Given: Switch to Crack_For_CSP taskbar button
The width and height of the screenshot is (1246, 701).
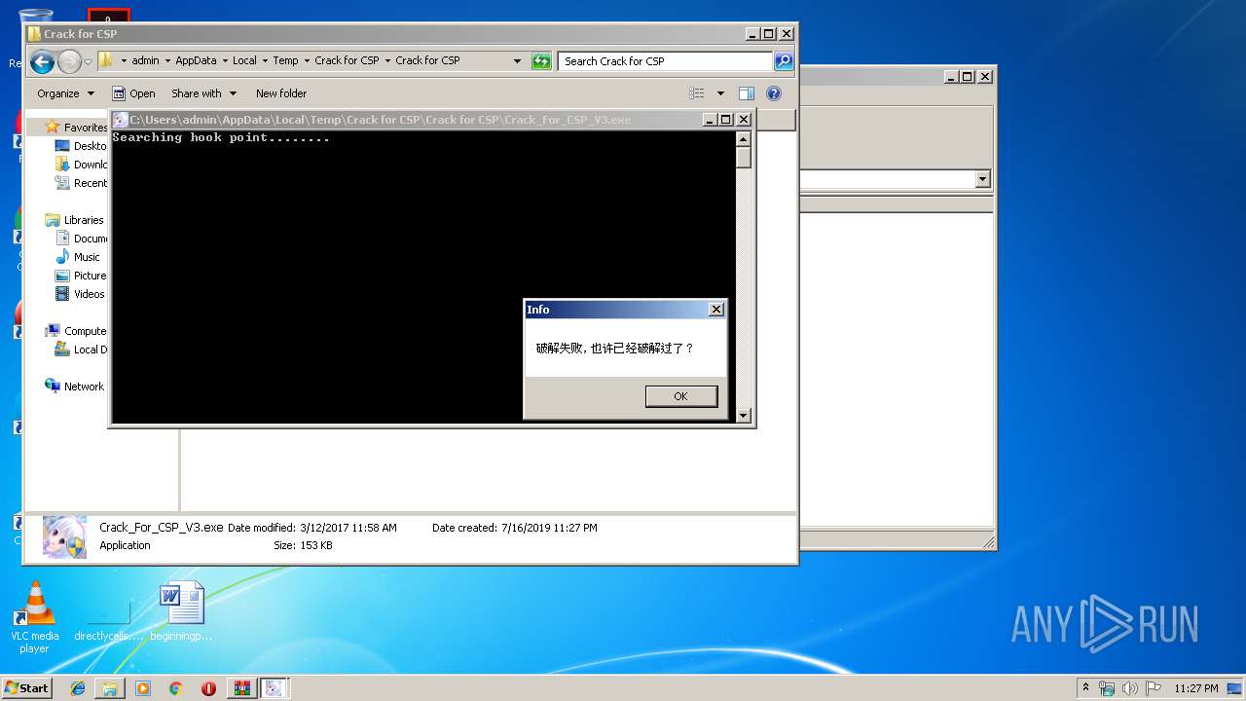Looking at the screenshot, I should (275, 688).
